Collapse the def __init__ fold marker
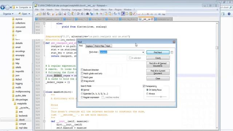The height and width of the screenshot is (131, 233). [x=44, y=121]
